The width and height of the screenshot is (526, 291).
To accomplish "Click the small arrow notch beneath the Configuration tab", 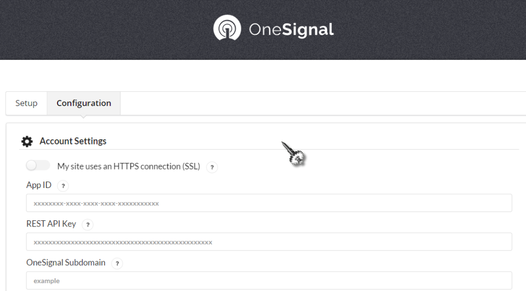I will click(84, 118).
